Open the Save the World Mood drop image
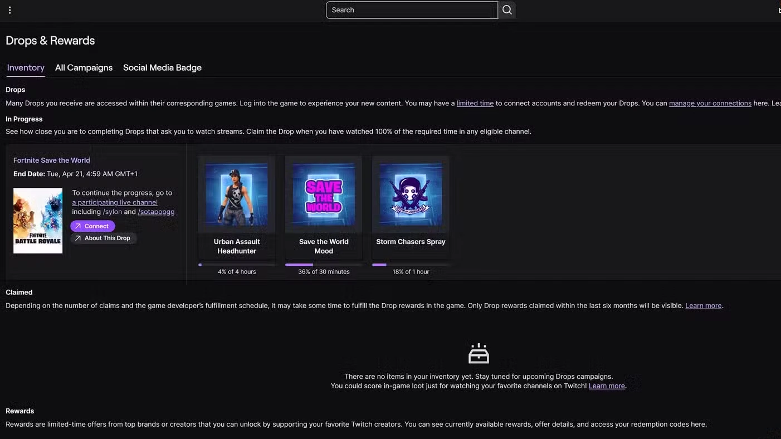 [x=324, y=194]
